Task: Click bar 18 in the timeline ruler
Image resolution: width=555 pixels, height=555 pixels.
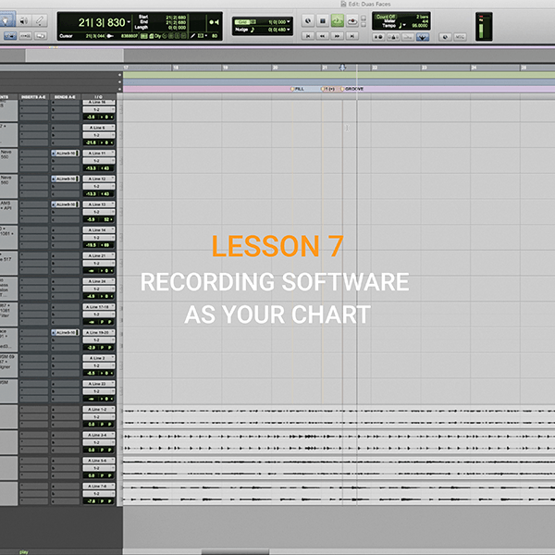Action: pyautogui.click(x=176, y=68)
